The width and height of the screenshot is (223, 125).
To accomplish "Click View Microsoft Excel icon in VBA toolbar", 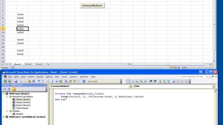I will click(5, 81).
